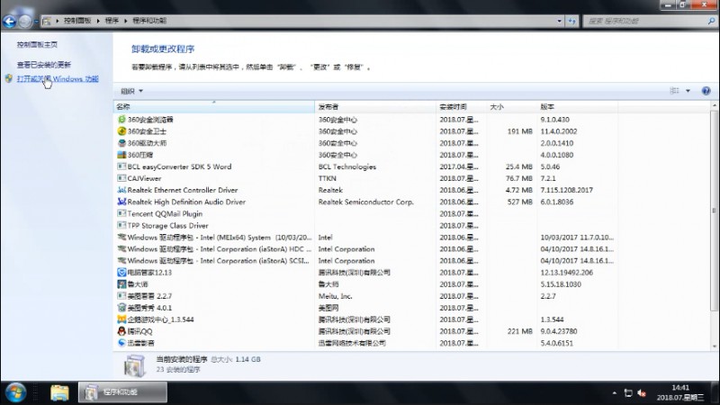This screenshot has height=405, width=720.
Task: Click the 360驱动大师 program icon
Action: point(121,143)
